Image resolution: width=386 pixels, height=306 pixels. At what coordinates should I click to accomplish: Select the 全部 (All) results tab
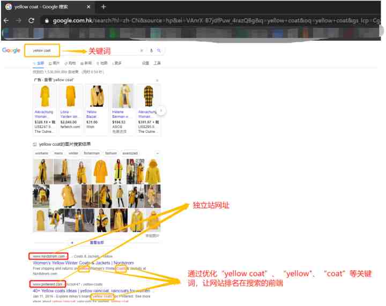tap(39, 63)
